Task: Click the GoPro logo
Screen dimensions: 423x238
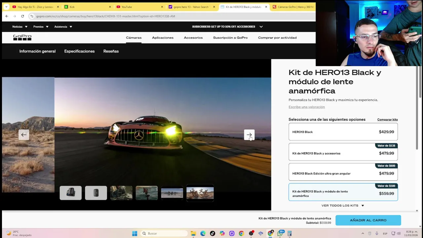Action: [x=22, y=38]
